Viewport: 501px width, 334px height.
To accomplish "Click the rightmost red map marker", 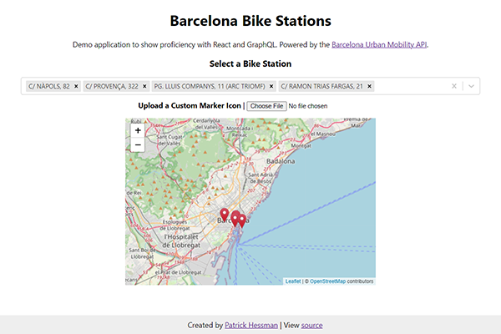I will coord(242,220).
